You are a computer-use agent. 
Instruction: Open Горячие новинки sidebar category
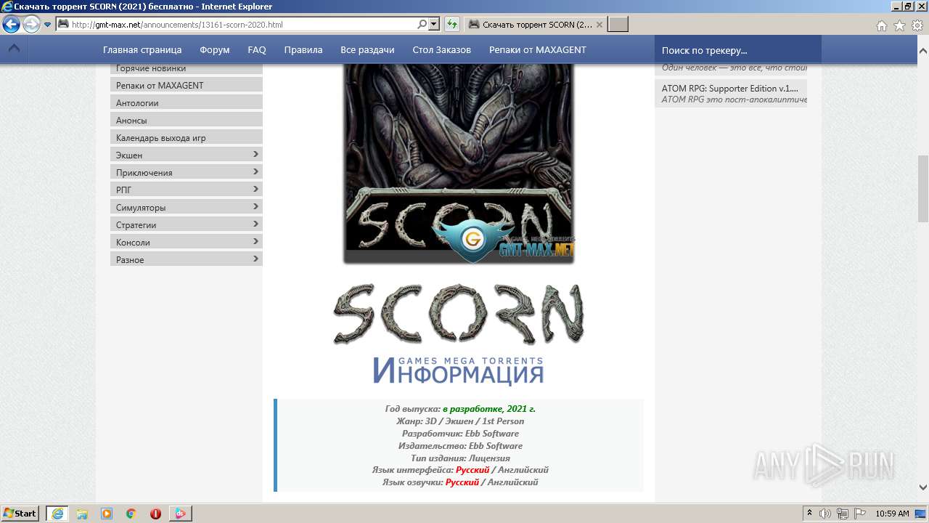[186, 68]
